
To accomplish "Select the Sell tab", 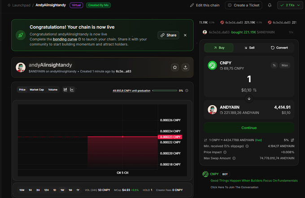I will [249, 48].
